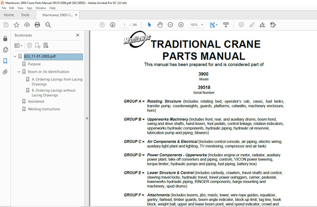
Task: Add a comment note
Action: [241, 25]
